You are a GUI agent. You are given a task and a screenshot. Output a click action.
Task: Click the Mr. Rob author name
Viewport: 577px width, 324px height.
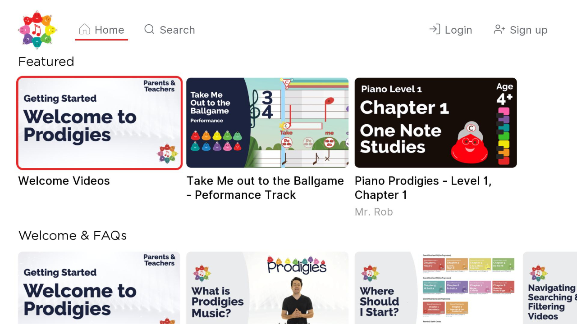(374, 211)
